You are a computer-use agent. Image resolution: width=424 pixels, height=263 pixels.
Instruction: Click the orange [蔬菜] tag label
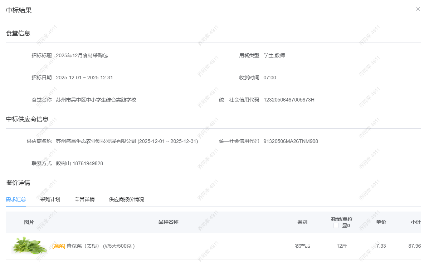[59, 246]
